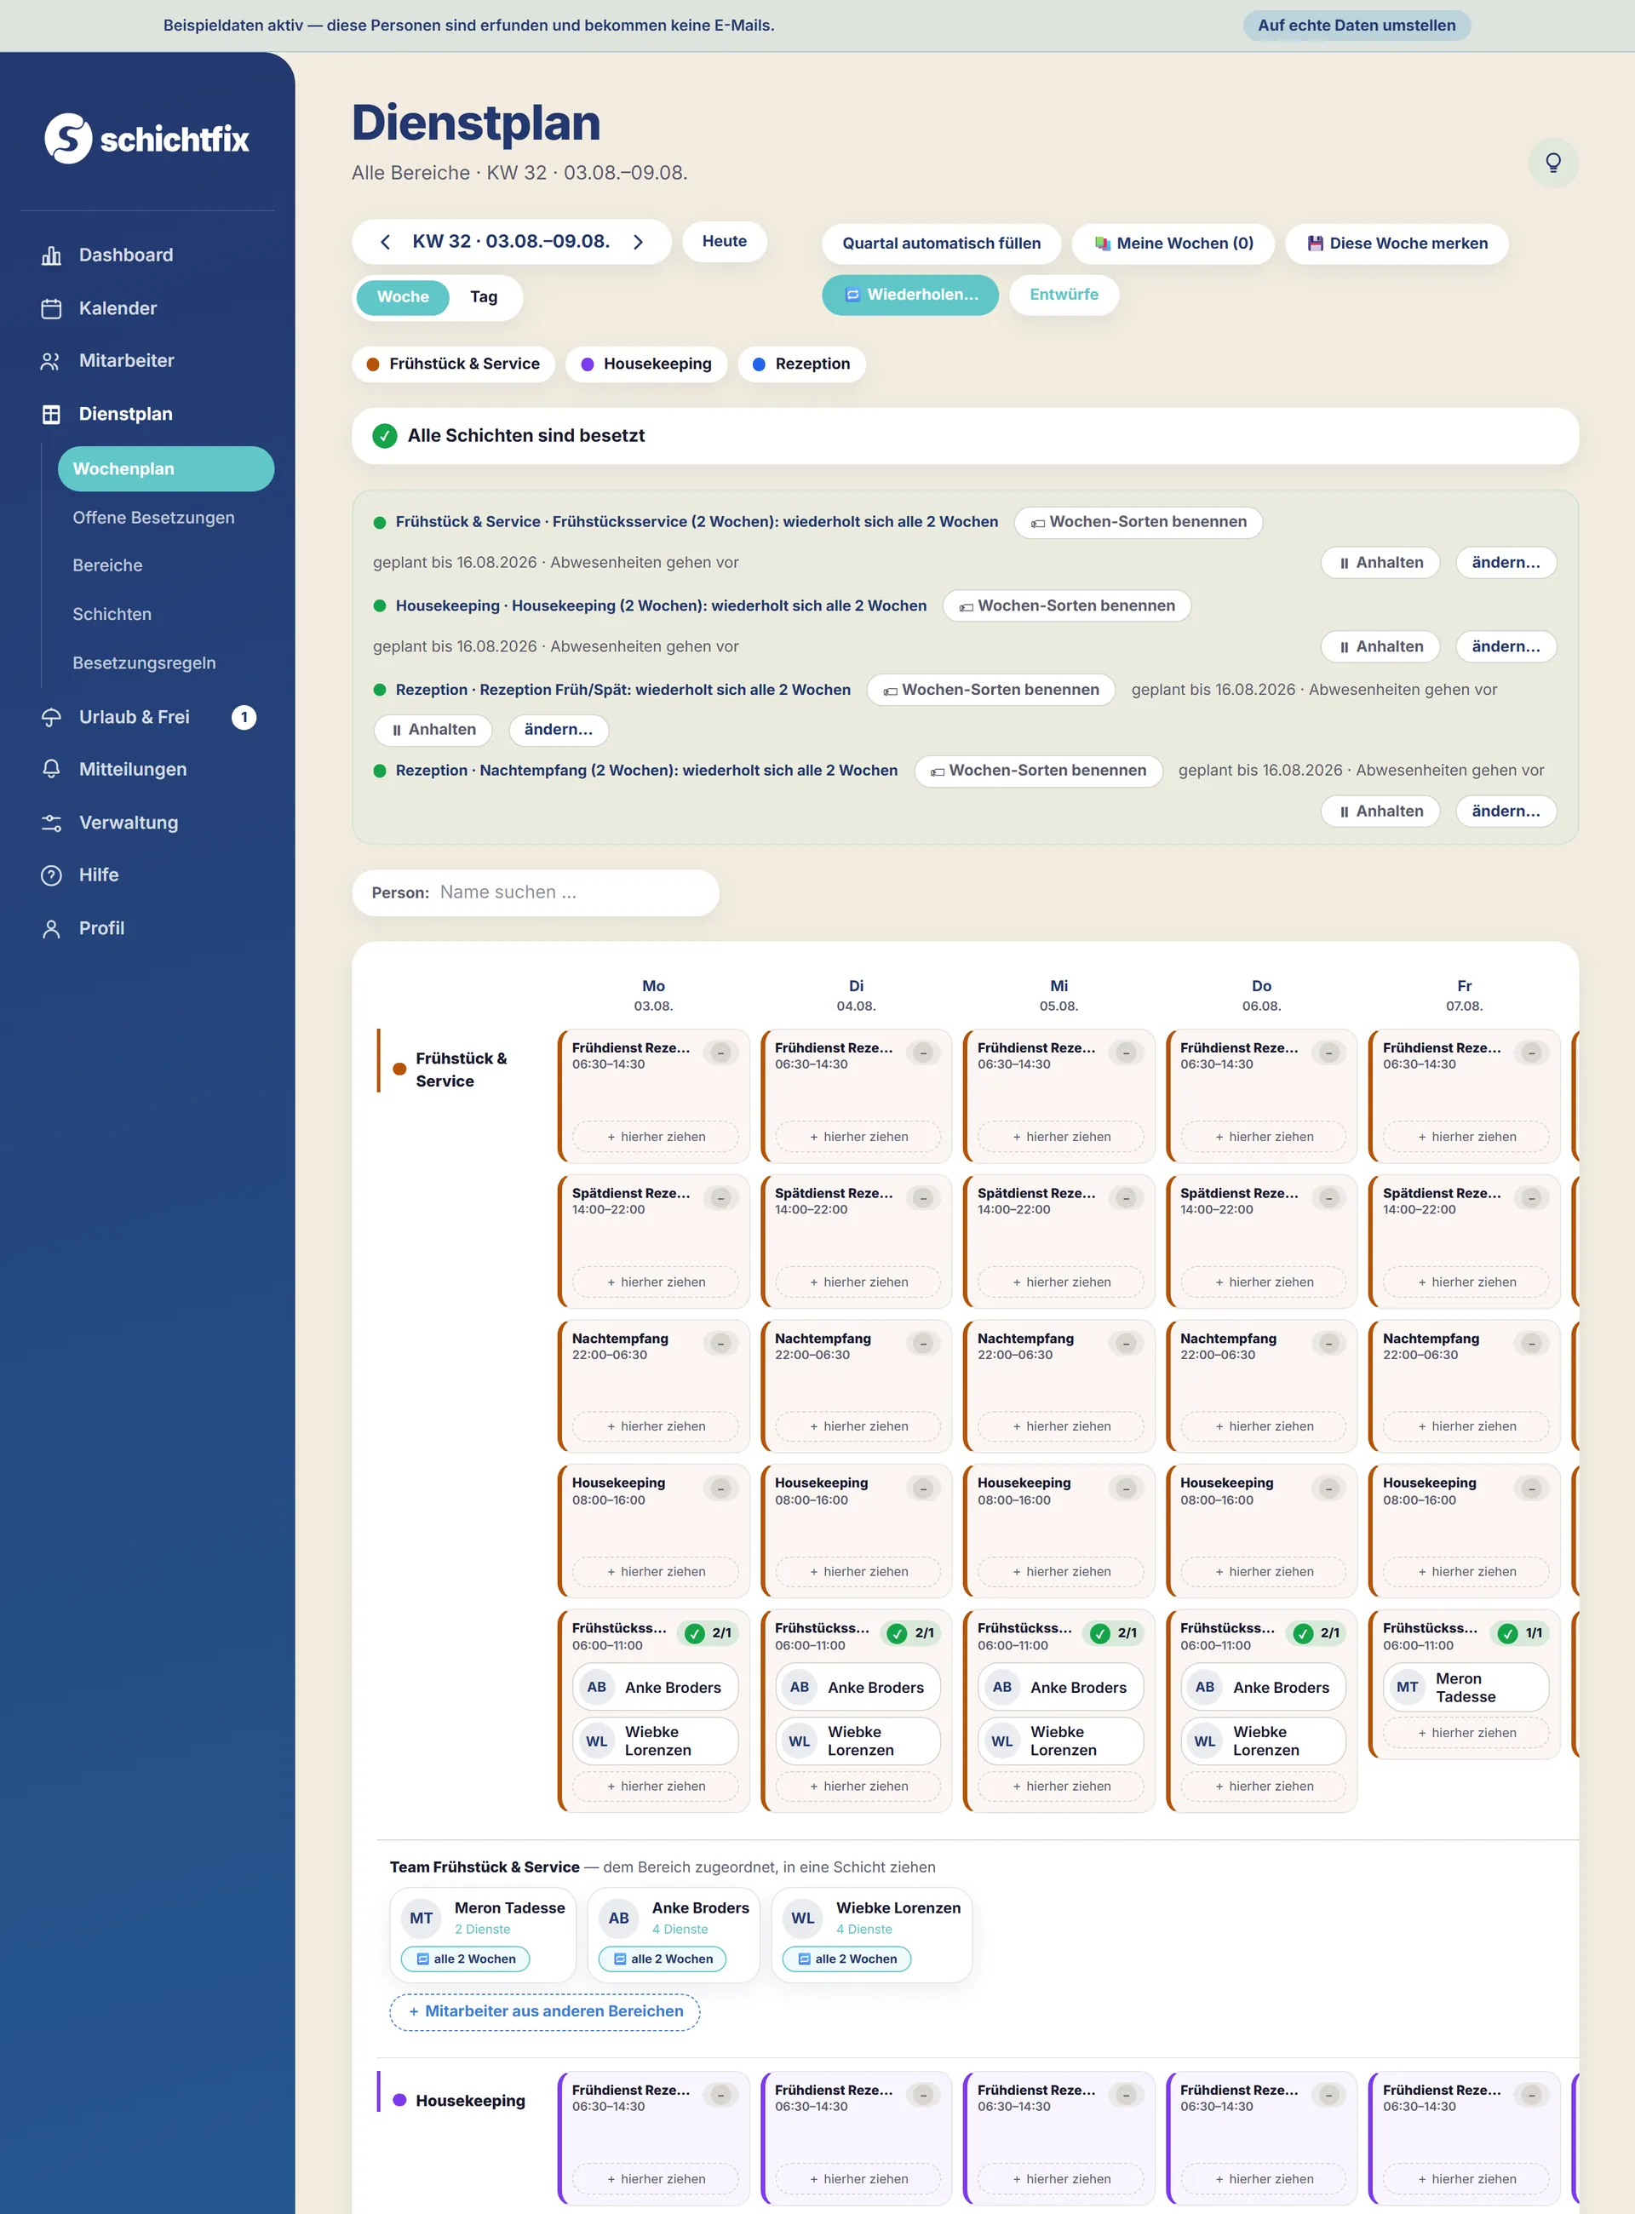Click minus badge on Tuesday Housekeeping 08:00 shift
This screenshot has height=2214, width=1635.
coord(923,1488)
